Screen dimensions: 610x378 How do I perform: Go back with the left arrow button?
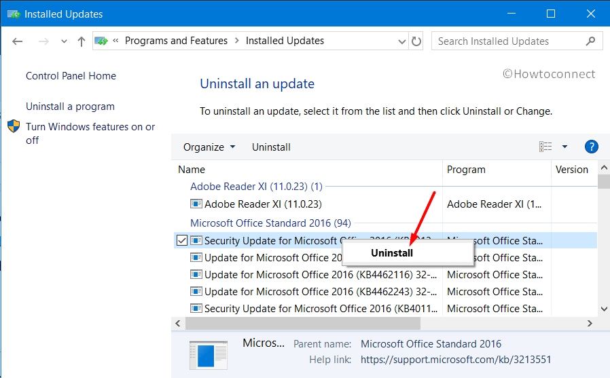(17, 41)
